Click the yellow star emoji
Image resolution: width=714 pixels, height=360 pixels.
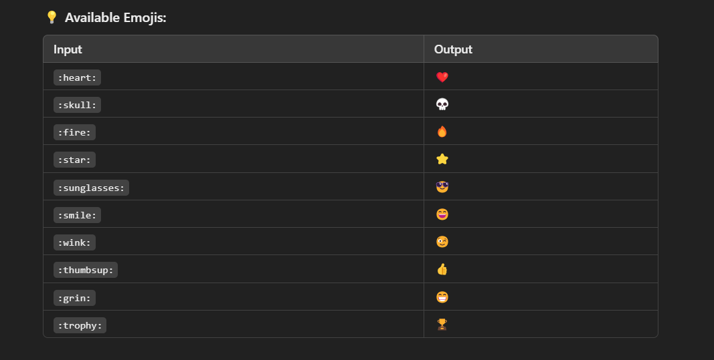click(x=442, y=159)
